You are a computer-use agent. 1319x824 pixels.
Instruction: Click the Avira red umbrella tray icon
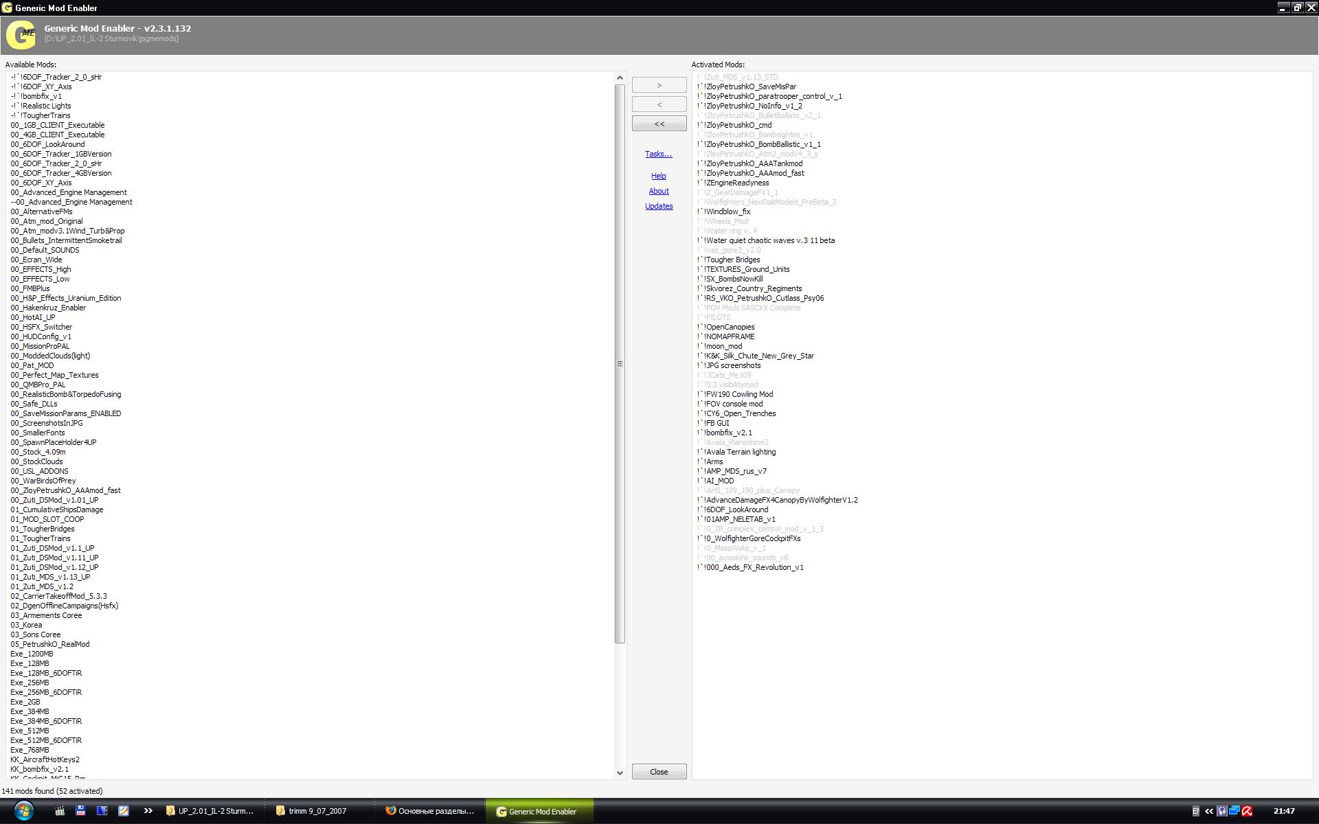tap(1247, 811)
